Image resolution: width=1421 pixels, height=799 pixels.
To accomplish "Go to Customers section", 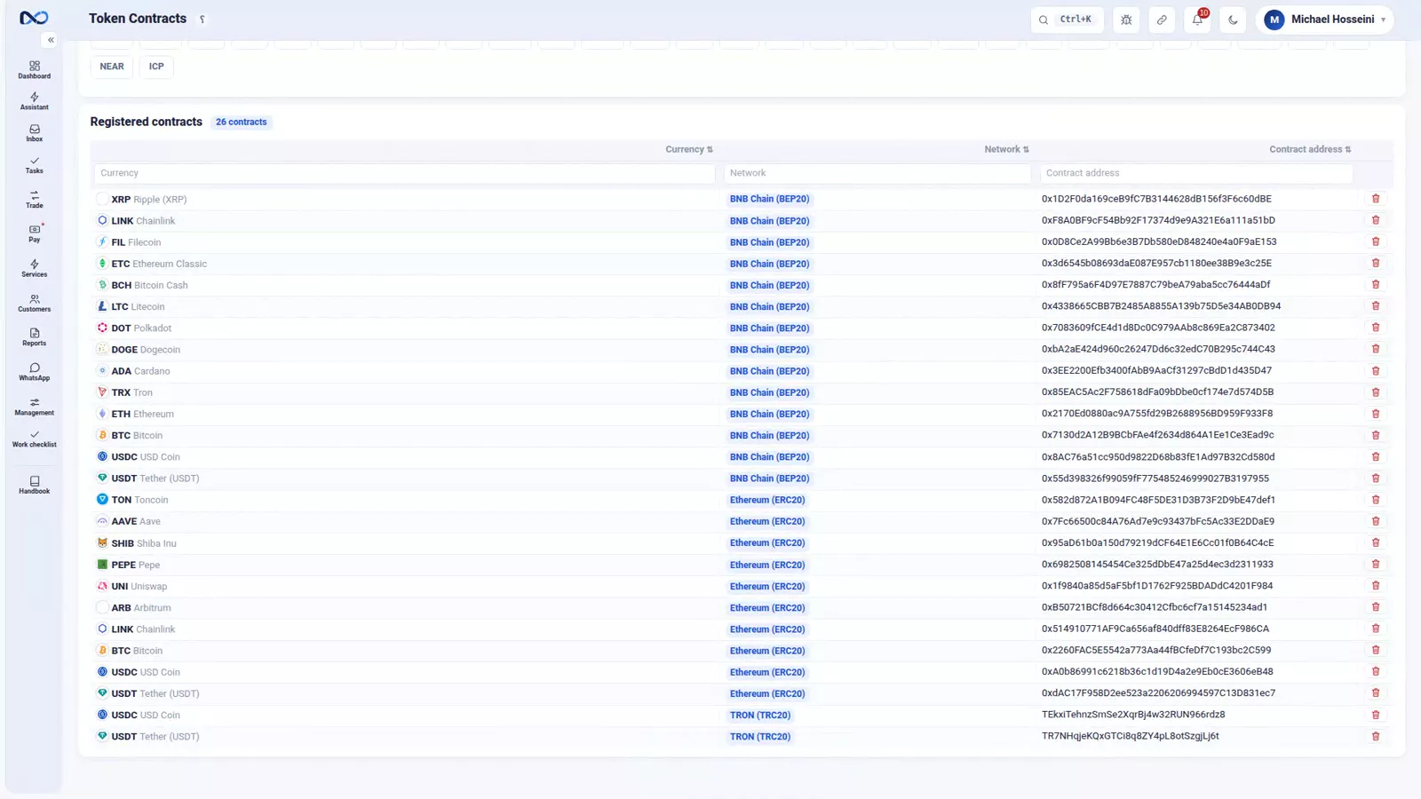I will coord(35,303).
